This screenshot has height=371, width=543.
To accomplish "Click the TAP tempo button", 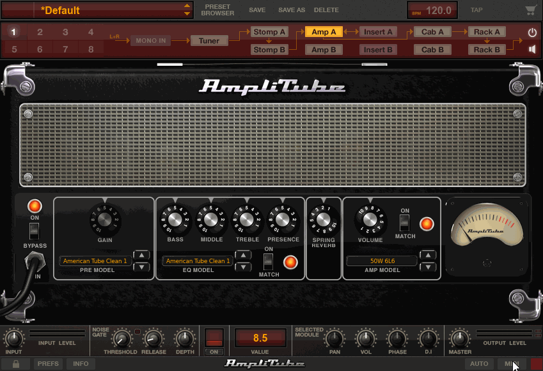I will coord(476,10).
